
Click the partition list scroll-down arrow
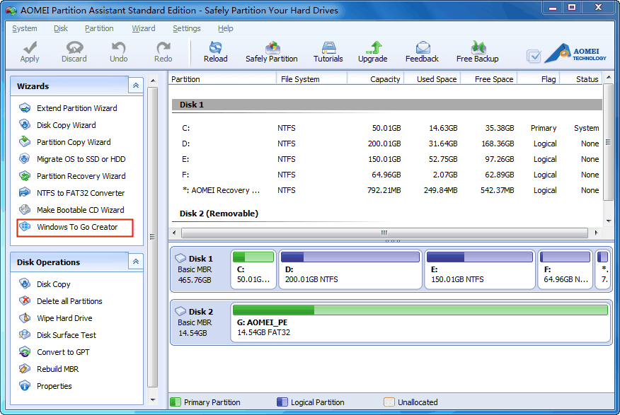(x=609, y=221)
